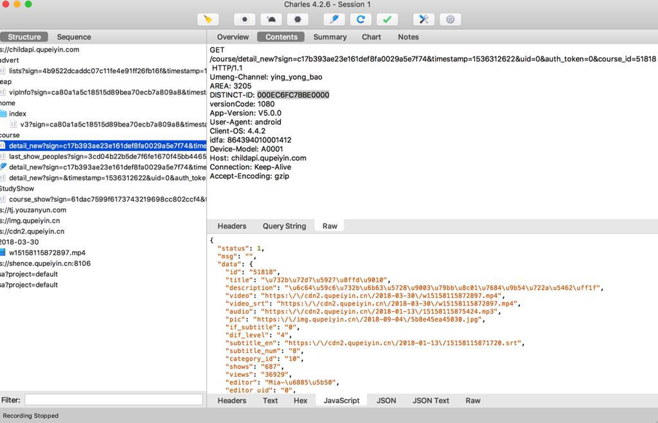Image resolution: width=658 pixels, height=423 pixels.
Task: Click the highlighted DISTINCT-ID value 000EC6FC7BBE0000
Action: (x=293, y=95)
